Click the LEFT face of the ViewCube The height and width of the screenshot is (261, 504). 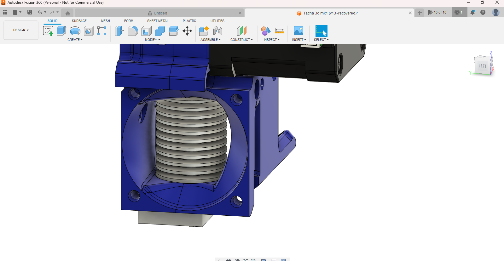pos(482,66)
